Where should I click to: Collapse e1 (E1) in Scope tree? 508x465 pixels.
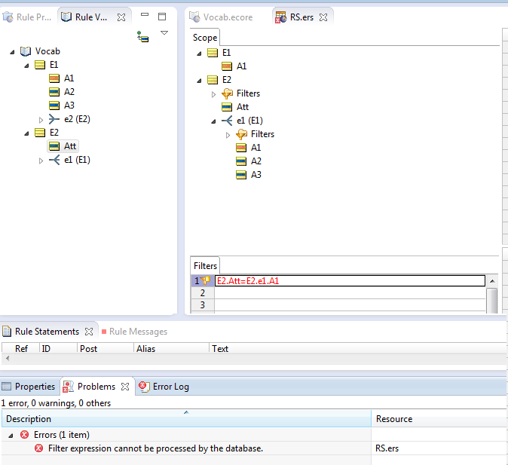(213, 121)
